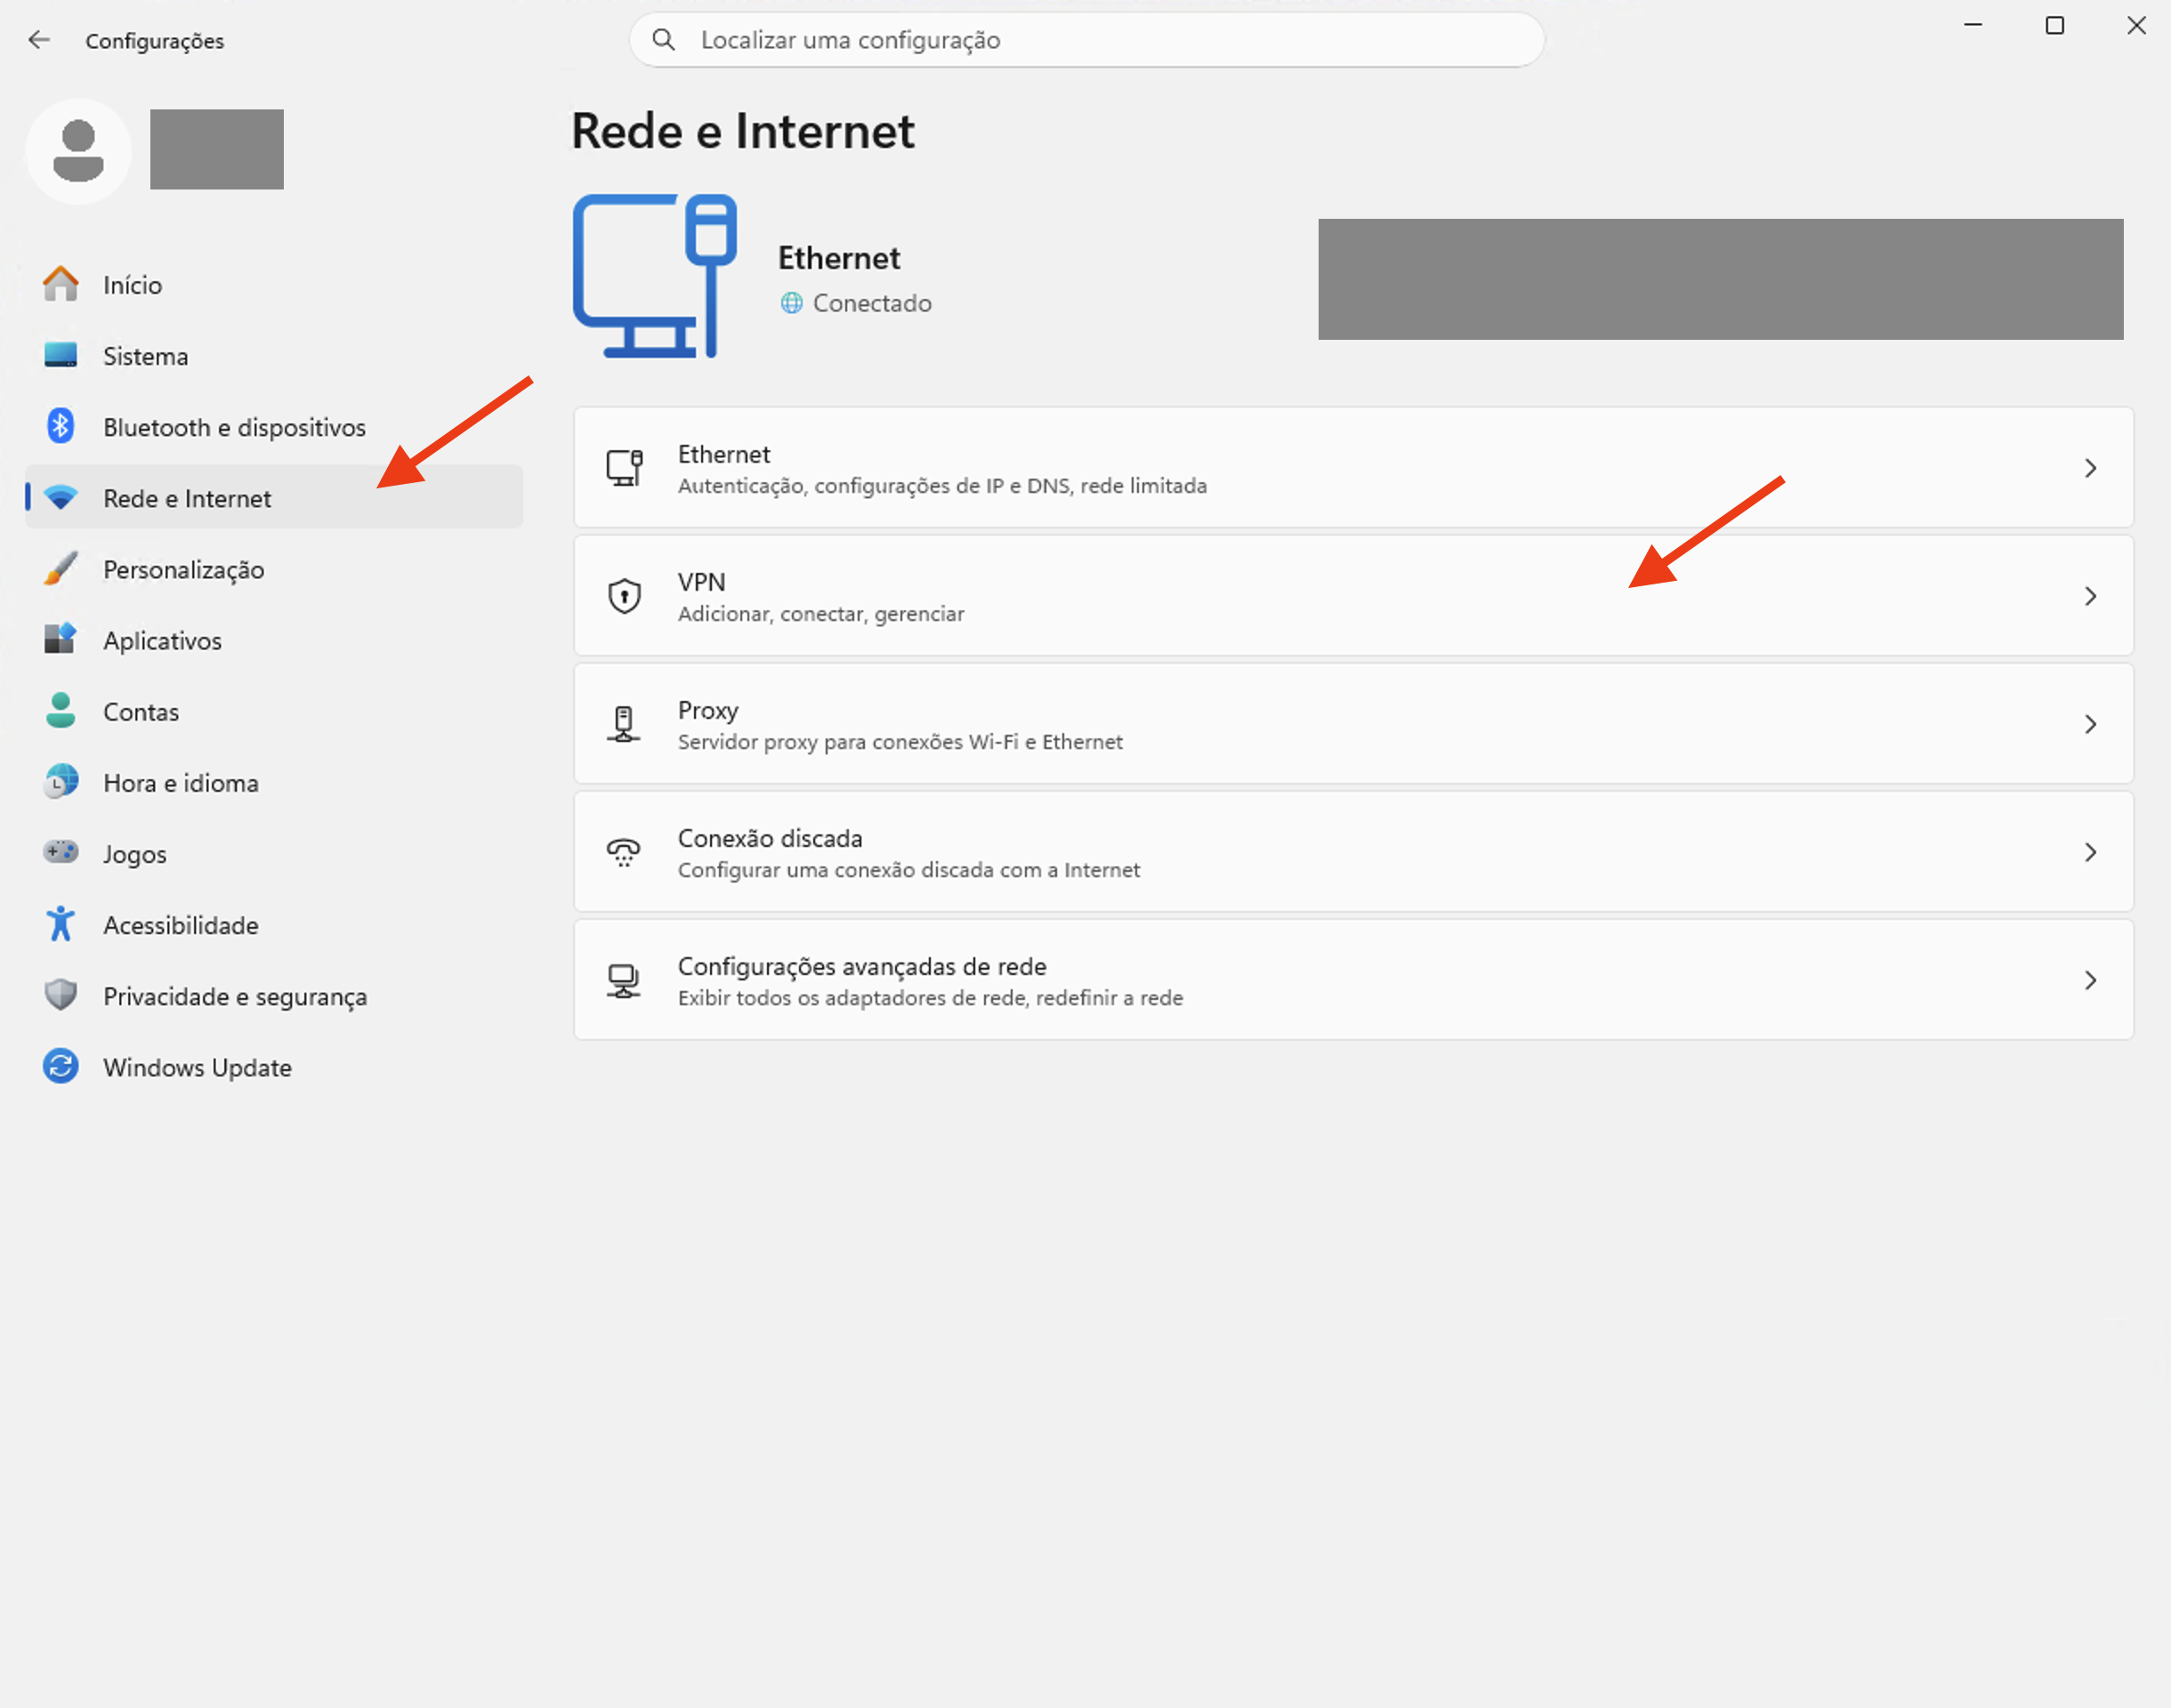Open Windows Update page

[x=274, y=1066]
